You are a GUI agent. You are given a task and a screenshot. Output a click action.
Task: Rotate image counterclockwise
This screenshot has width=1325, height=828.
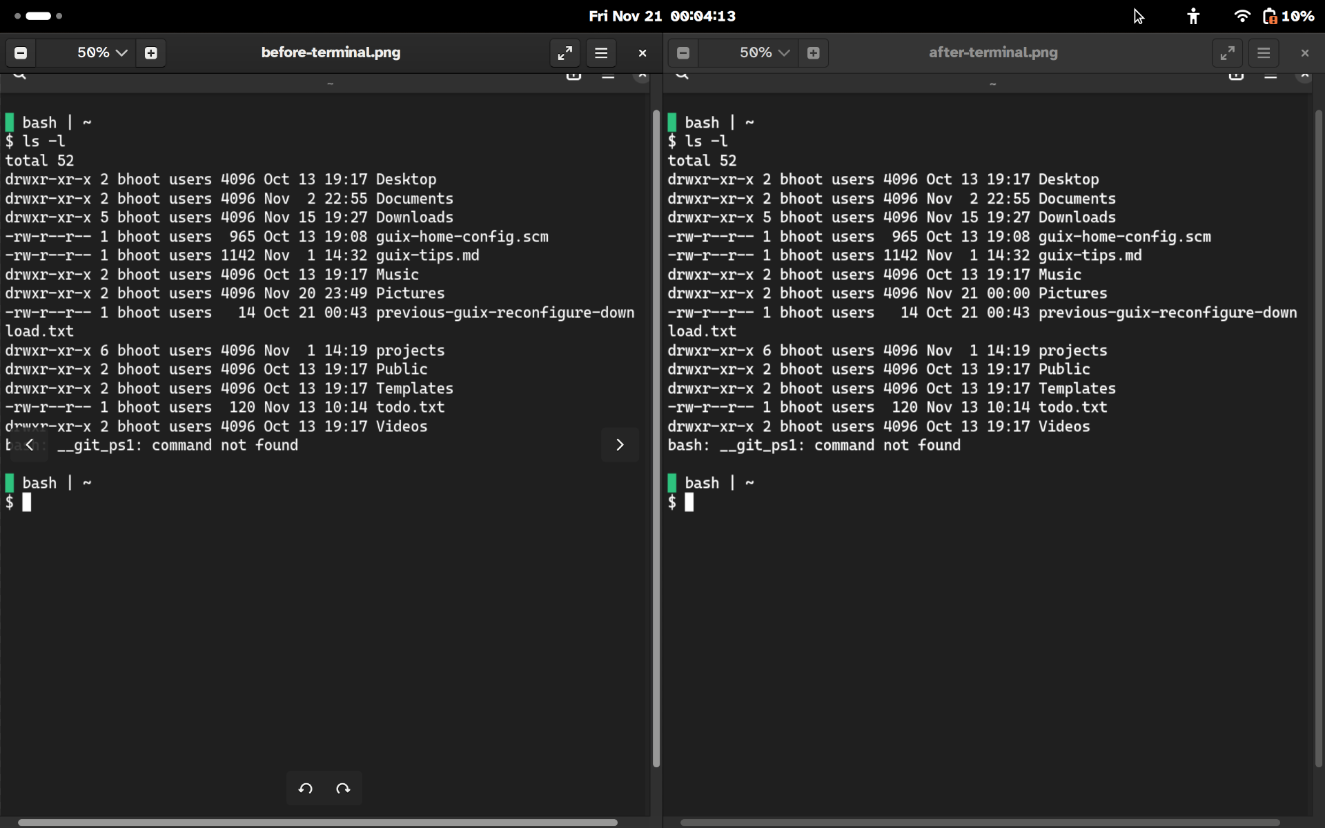click(306, 788)
